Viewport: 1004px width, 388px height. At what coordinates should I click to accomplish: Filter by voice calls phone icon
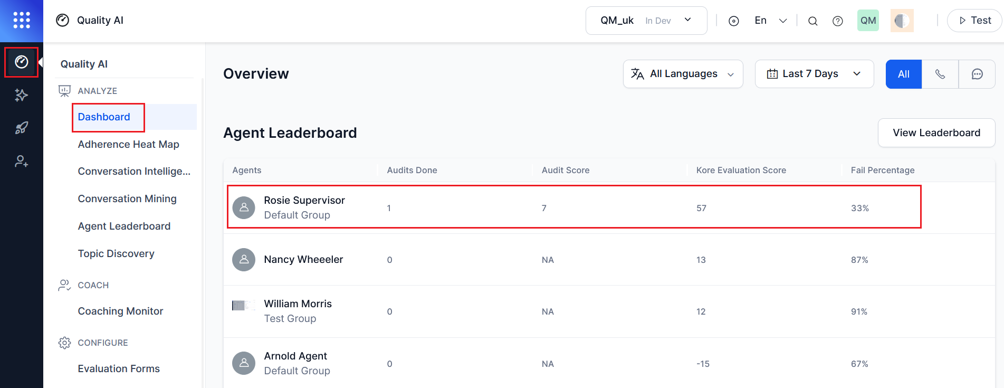click(940, 74)
